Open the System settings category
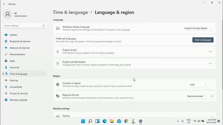This screenshot has height=125, width=223. click(24, 35)
